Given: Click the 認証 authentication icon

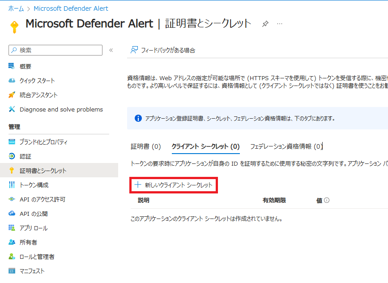Looking at the screenshot, I should point(12,156).
